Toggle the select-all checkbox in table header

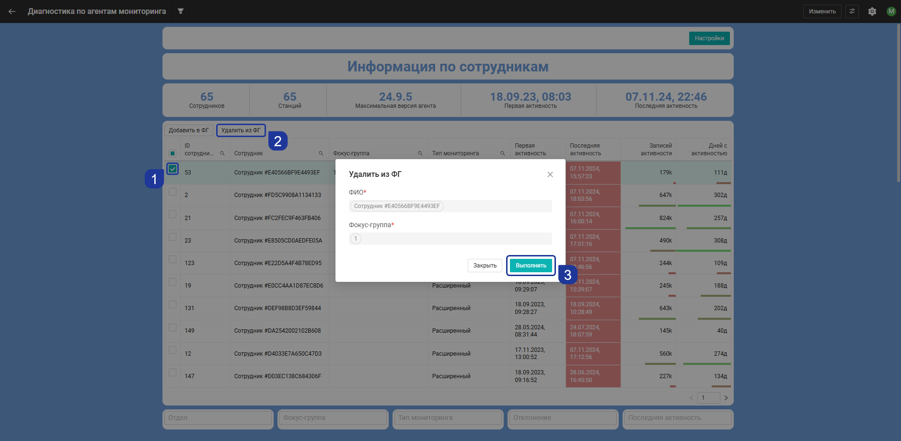coord(173,153)
